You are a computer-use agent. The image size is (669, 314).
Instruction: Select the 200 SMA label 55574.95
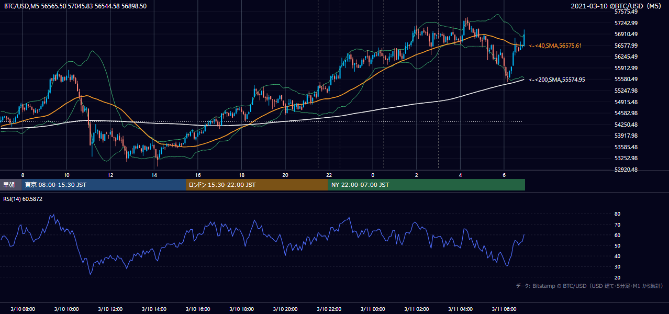[557, 80]
